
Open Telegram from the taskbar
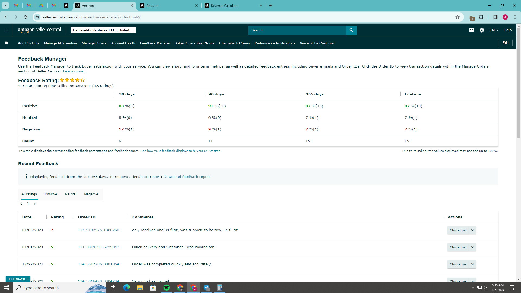point(207,288)
